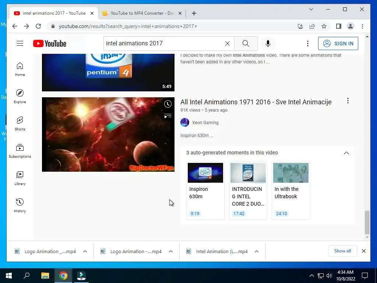Run search with the magnifier button
The height and width of the screenshot is (283, 377).
coord(246,43)
